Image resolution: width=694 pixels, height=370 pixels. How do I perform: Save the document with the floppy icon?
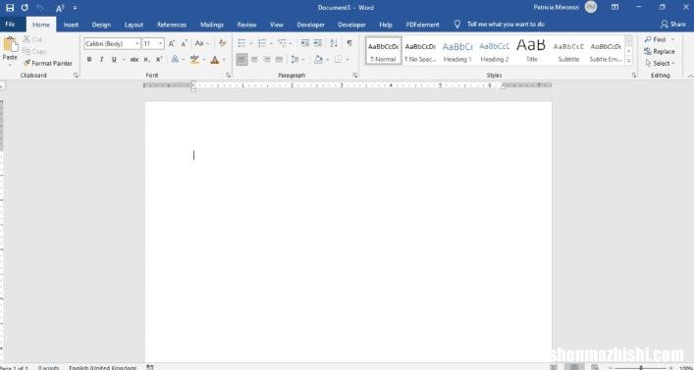10,8
